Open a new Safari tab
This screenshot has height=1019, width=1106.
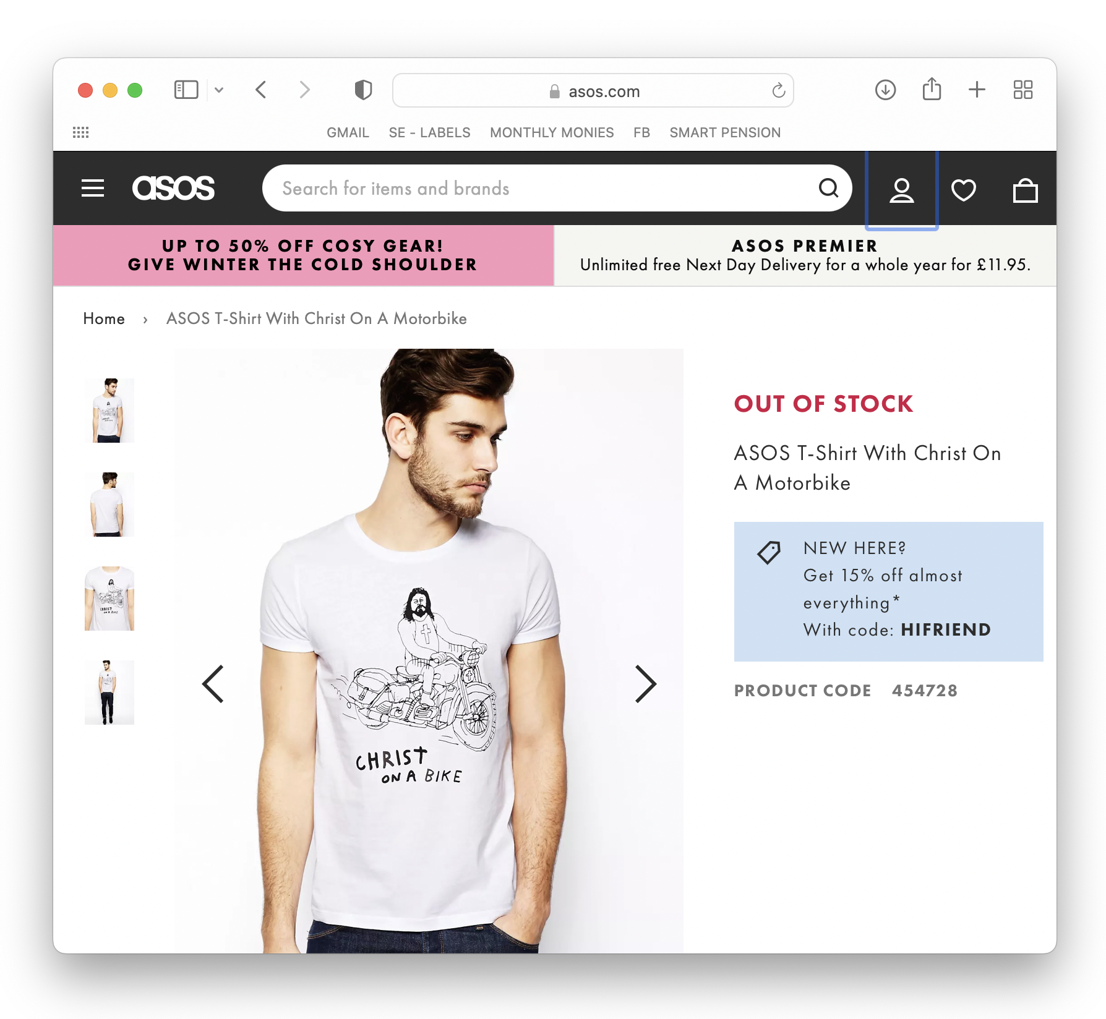(977, 90)
